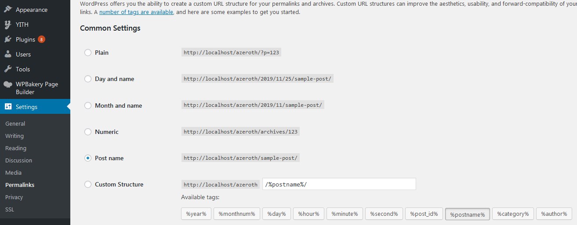Screen dimensions: 577x225
Task: Insert the %category% tag
Action: click(513, 214)
